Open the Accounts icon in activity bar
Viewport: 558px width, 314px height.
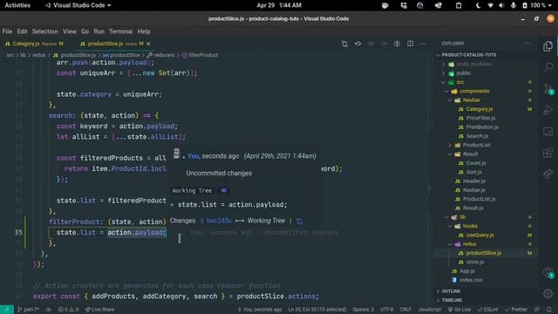pyautogui.click(x=548, y=273)
